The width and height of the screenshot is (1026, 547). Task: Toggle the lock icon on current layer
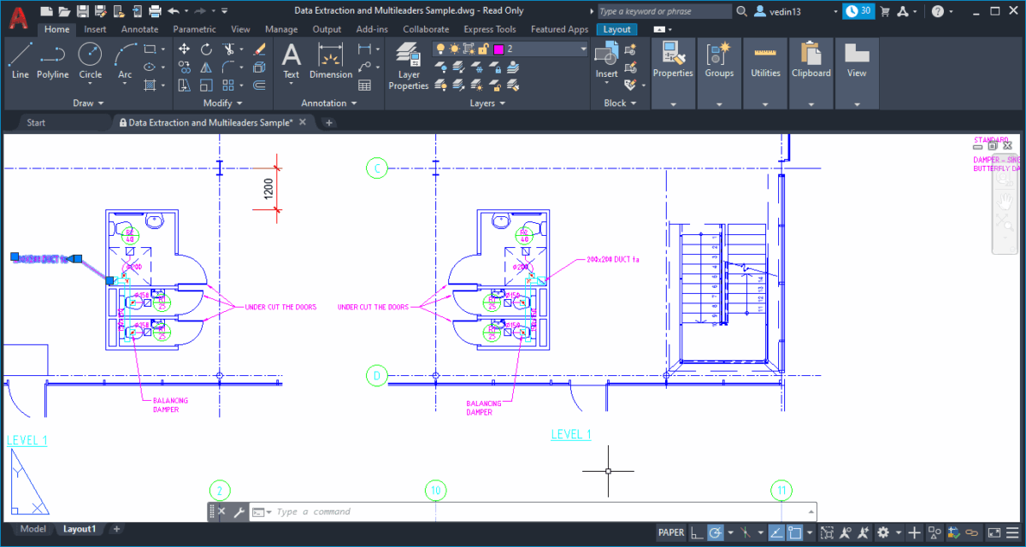coord(484,48)
